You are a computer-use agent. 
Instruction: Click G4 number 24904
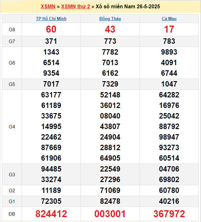(110, 137)
